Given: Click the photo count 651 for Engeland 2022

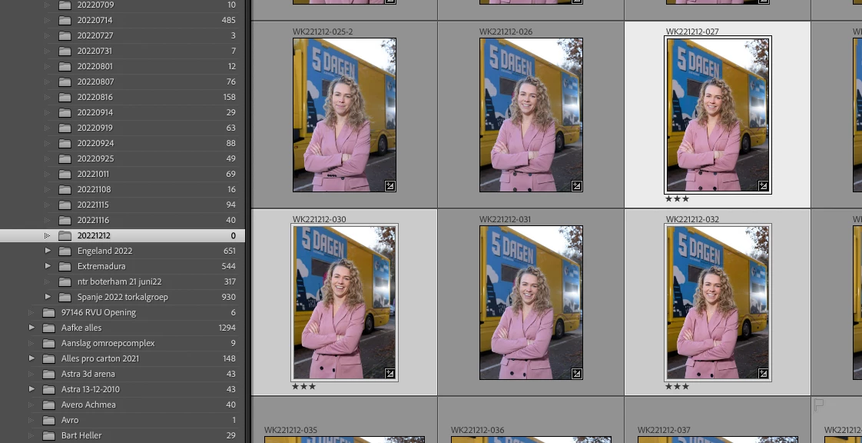Looking at the screenshot, I should coord(228,251).
